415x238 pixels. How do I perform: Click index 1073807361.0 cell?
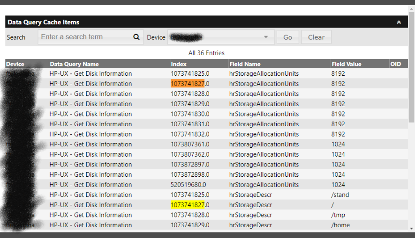190,144
